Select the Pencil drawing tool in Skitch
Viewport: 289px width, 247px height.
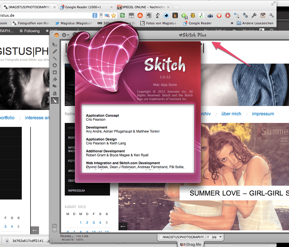55,52
